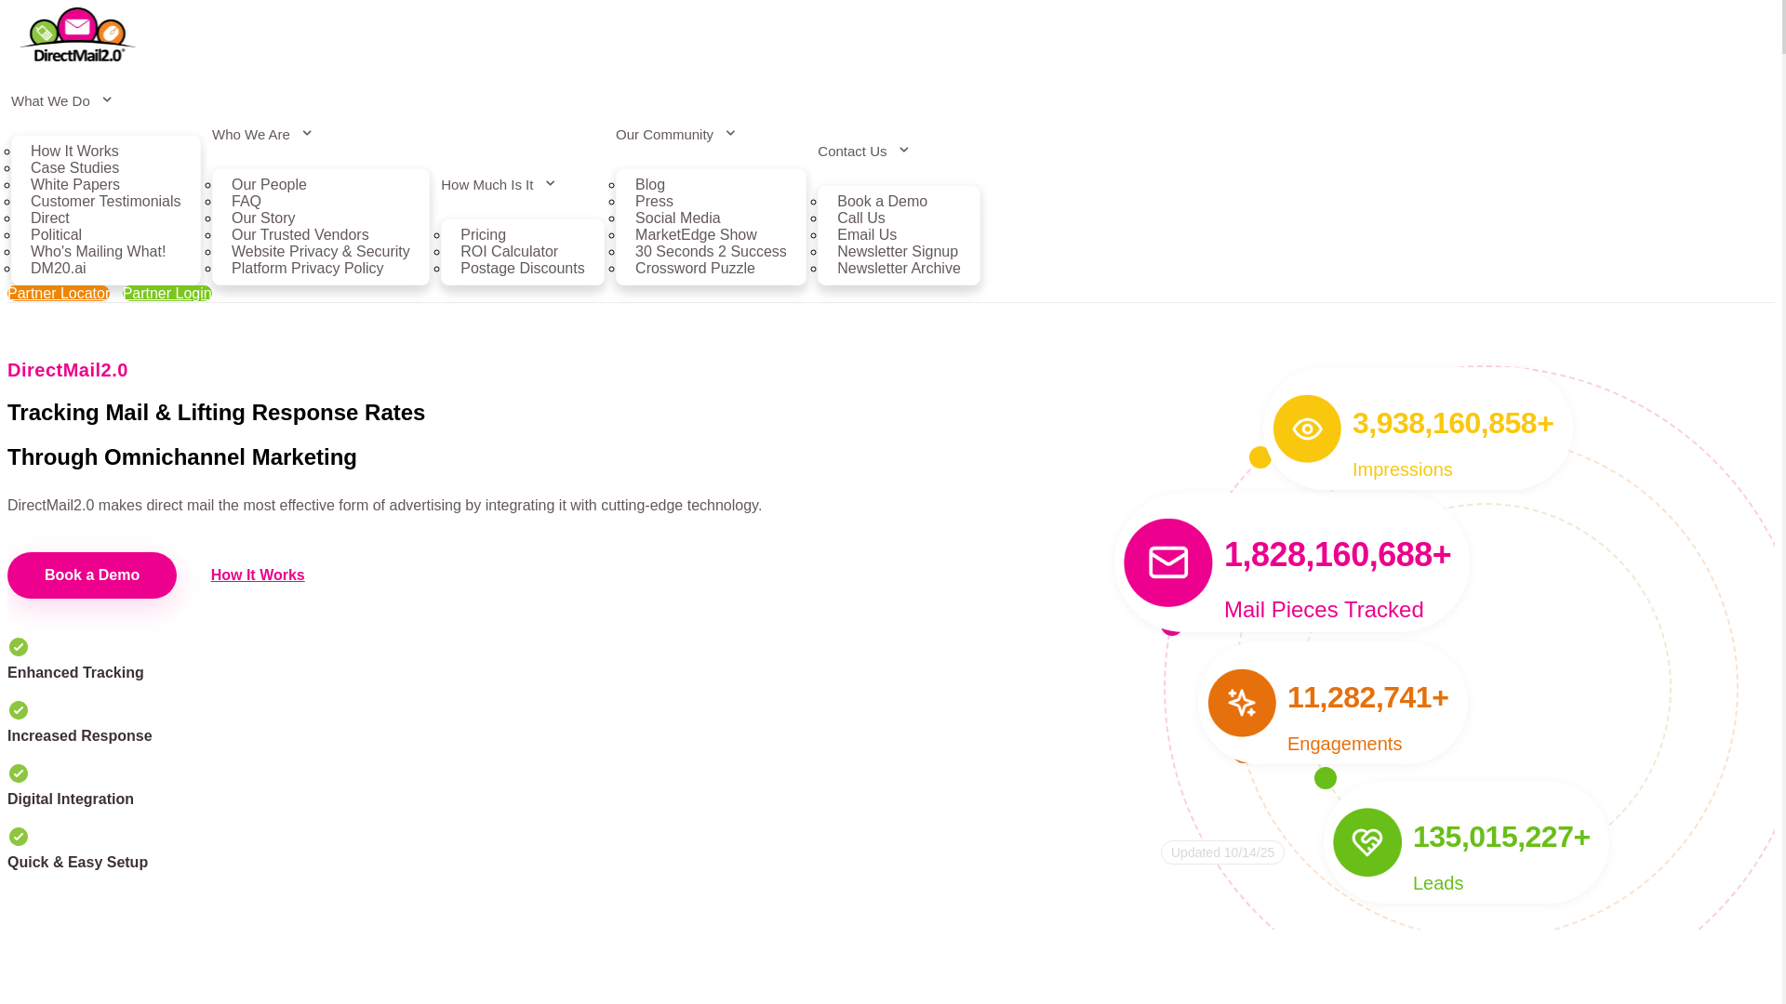Open the FAQ page
Image resolution: width=1786 pixels, height=1004 pixels.
(247, 201)
